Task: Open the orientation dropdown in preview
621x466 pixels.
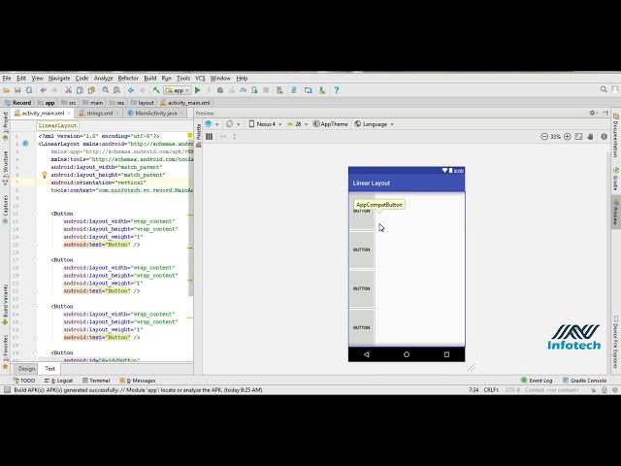Action: point(233,124)
